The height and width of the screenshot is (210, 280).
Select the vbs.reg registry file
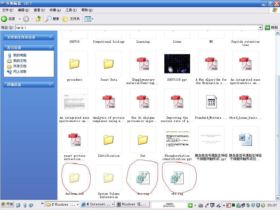pyautogui.click(x=177, y=178)
